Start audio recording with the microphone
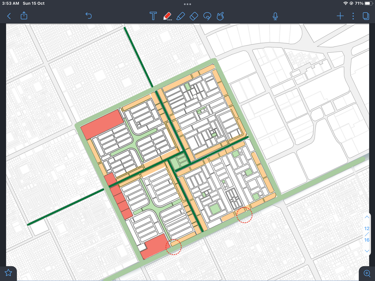Screen dimensions: 375x281 (x=275, y=16)
